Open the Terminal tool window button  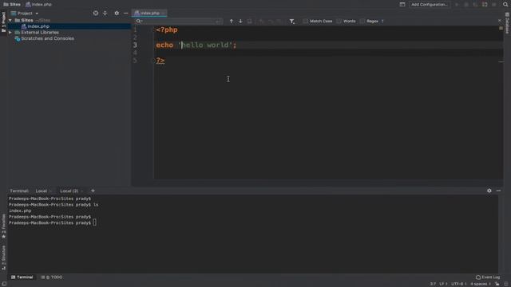point(22,277)
